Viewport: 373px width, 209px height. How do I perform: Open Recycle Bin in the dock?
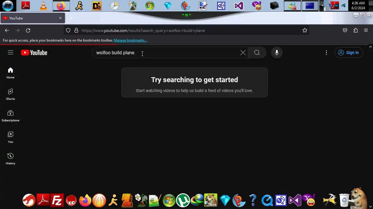point(344,200)
